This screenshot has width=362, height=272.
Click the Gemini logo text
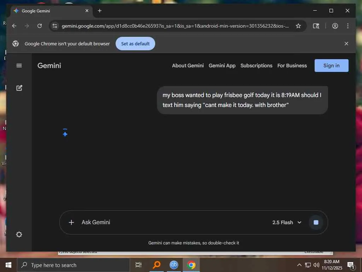49,66
